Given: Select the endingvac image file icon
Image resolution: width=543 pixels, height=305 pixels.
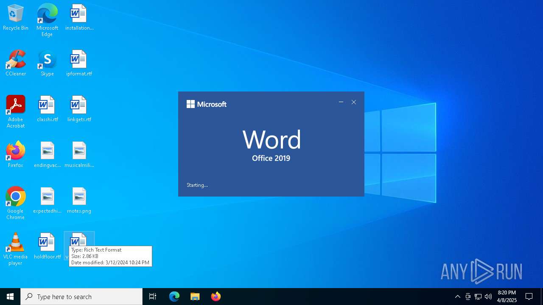Looking at the screenshot, I should 47,155.
